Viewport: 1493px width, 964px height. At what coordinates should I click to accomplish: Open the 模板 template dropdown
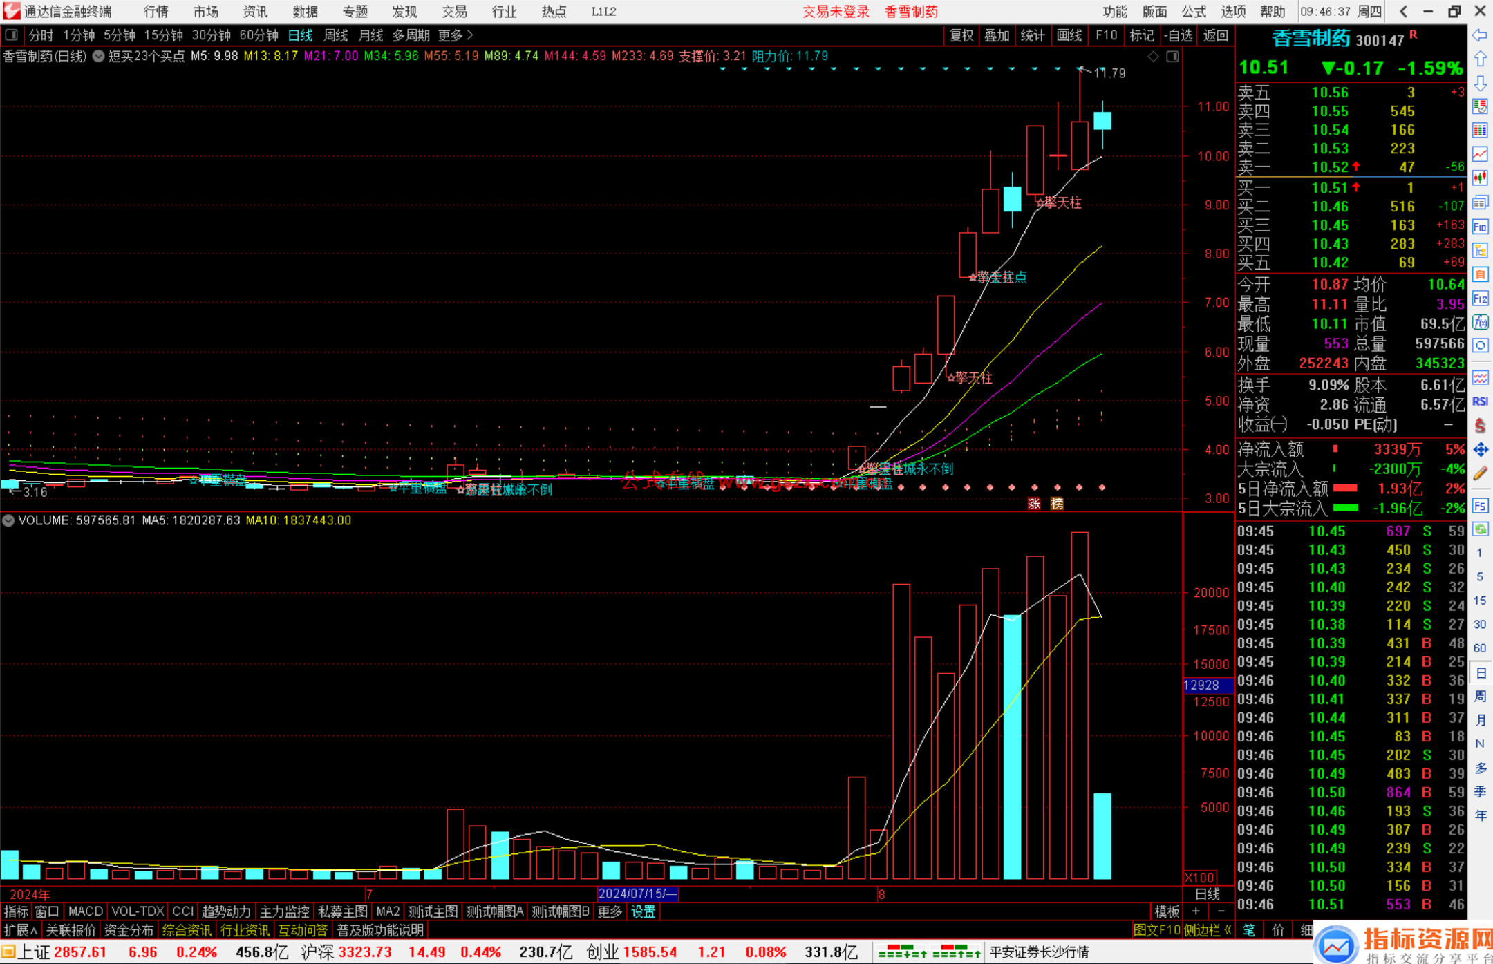(x=1167, y=911)
